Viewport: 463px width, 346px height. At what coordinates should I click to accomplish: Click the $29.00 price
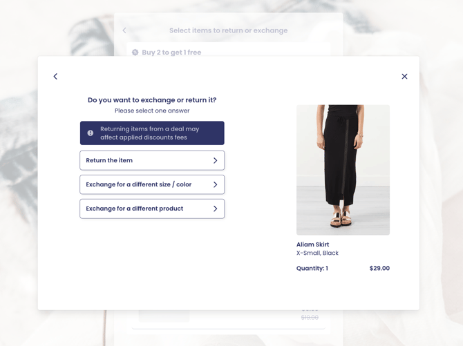click(379, 269)
